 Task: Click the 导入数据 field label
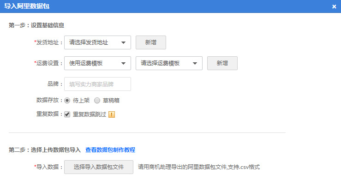coord(48,167)
